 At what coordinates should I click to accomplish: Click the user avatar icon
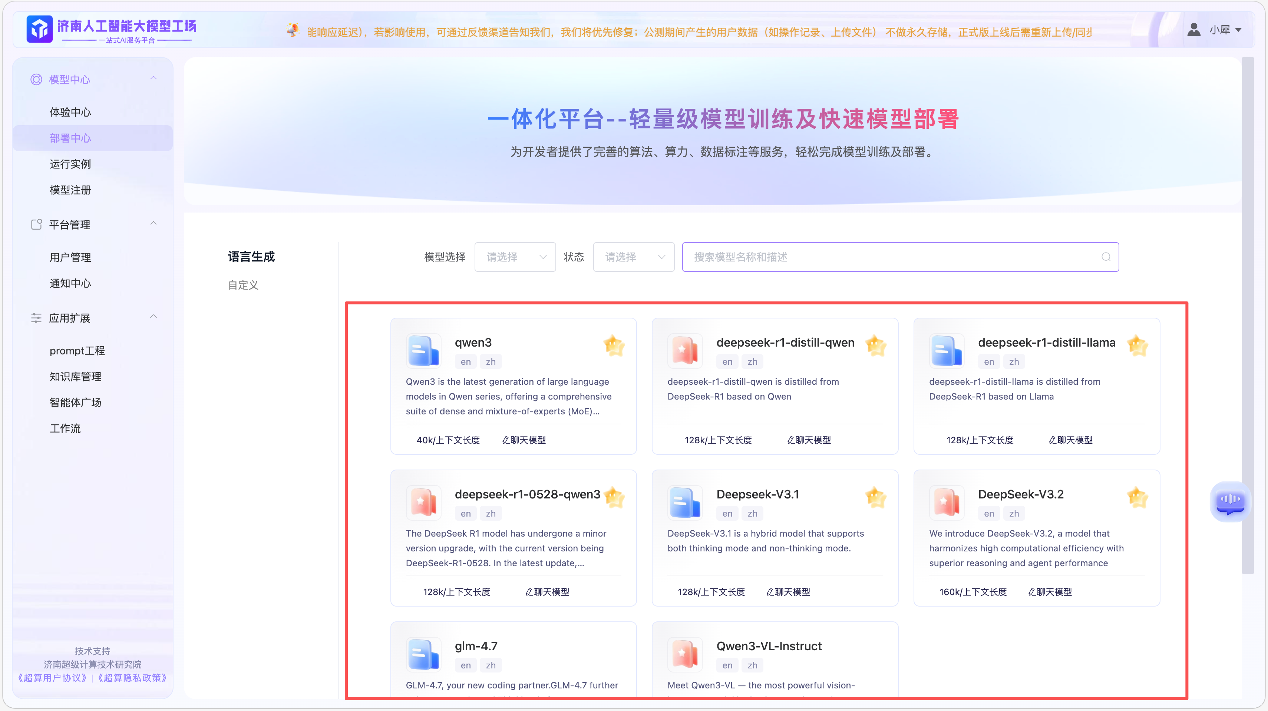pos(1194,30)
